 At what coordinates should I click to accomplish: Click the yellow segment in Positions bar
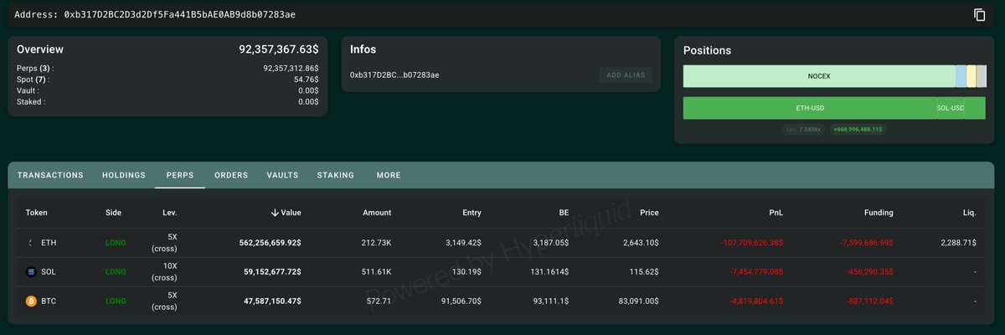pos(971,76)
